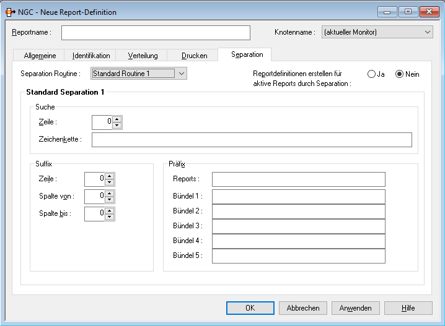Go to the Verteilung tab

(x=143, y=56)
